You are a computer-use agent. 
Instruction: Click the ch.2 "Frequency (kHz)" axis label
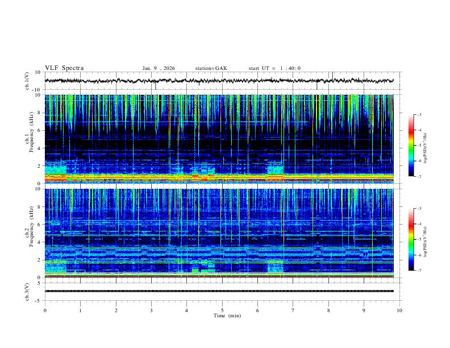click(31, 226)
